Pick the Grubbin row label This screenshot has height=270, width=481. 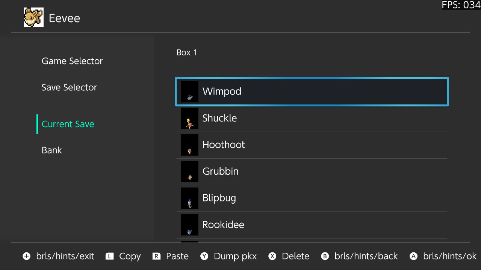click(x=221, y=171)
